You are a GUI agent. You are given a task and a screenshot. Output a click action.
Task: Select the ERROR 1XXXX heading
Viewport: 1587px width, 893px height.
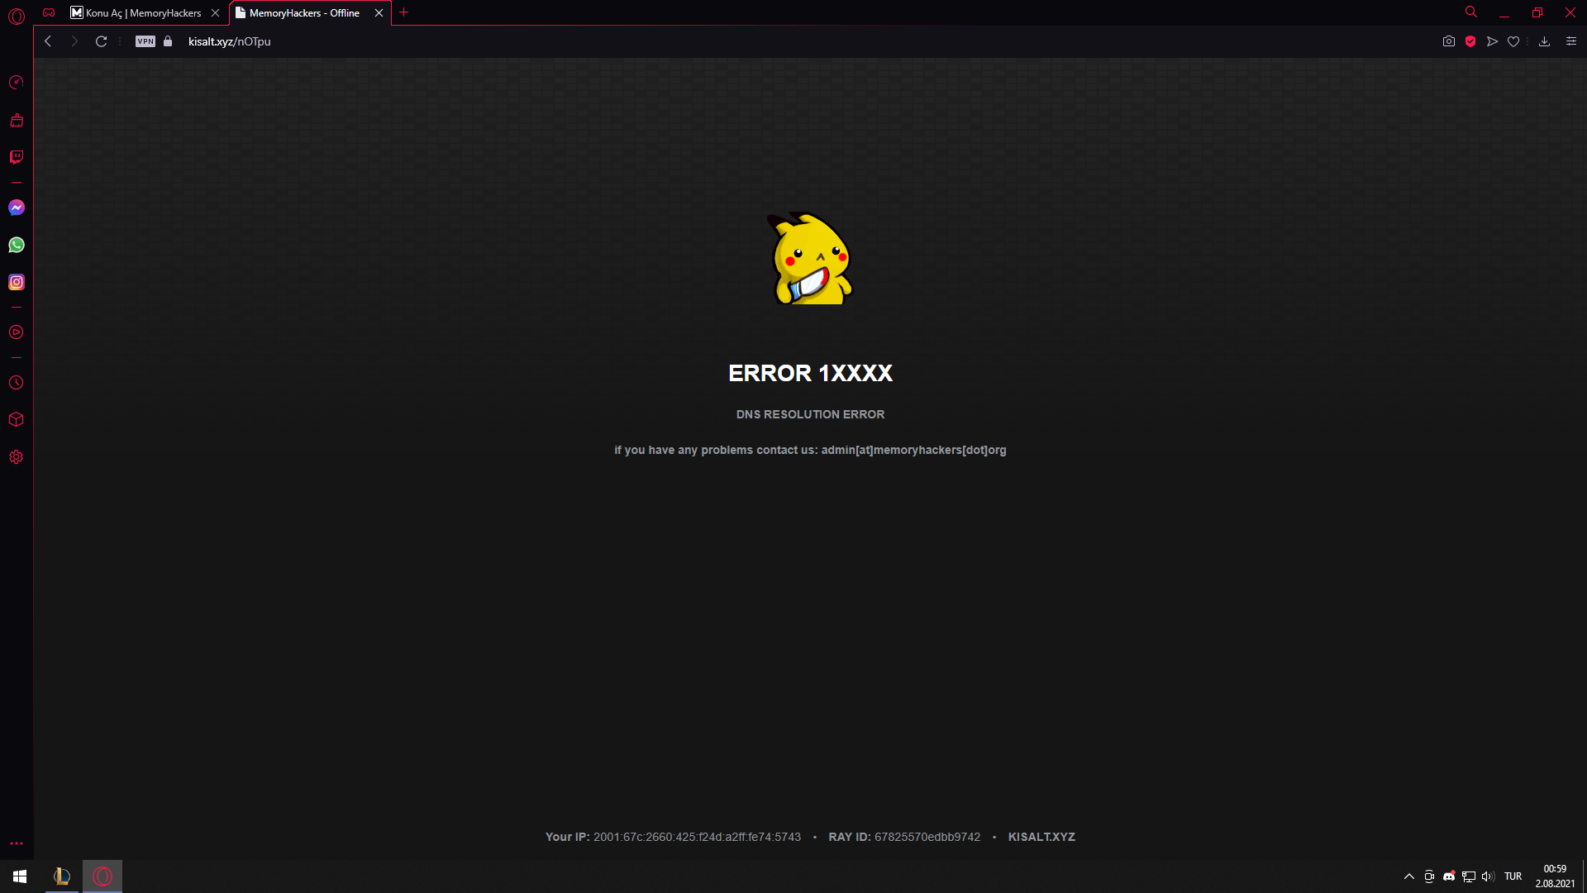coord(810,373)
